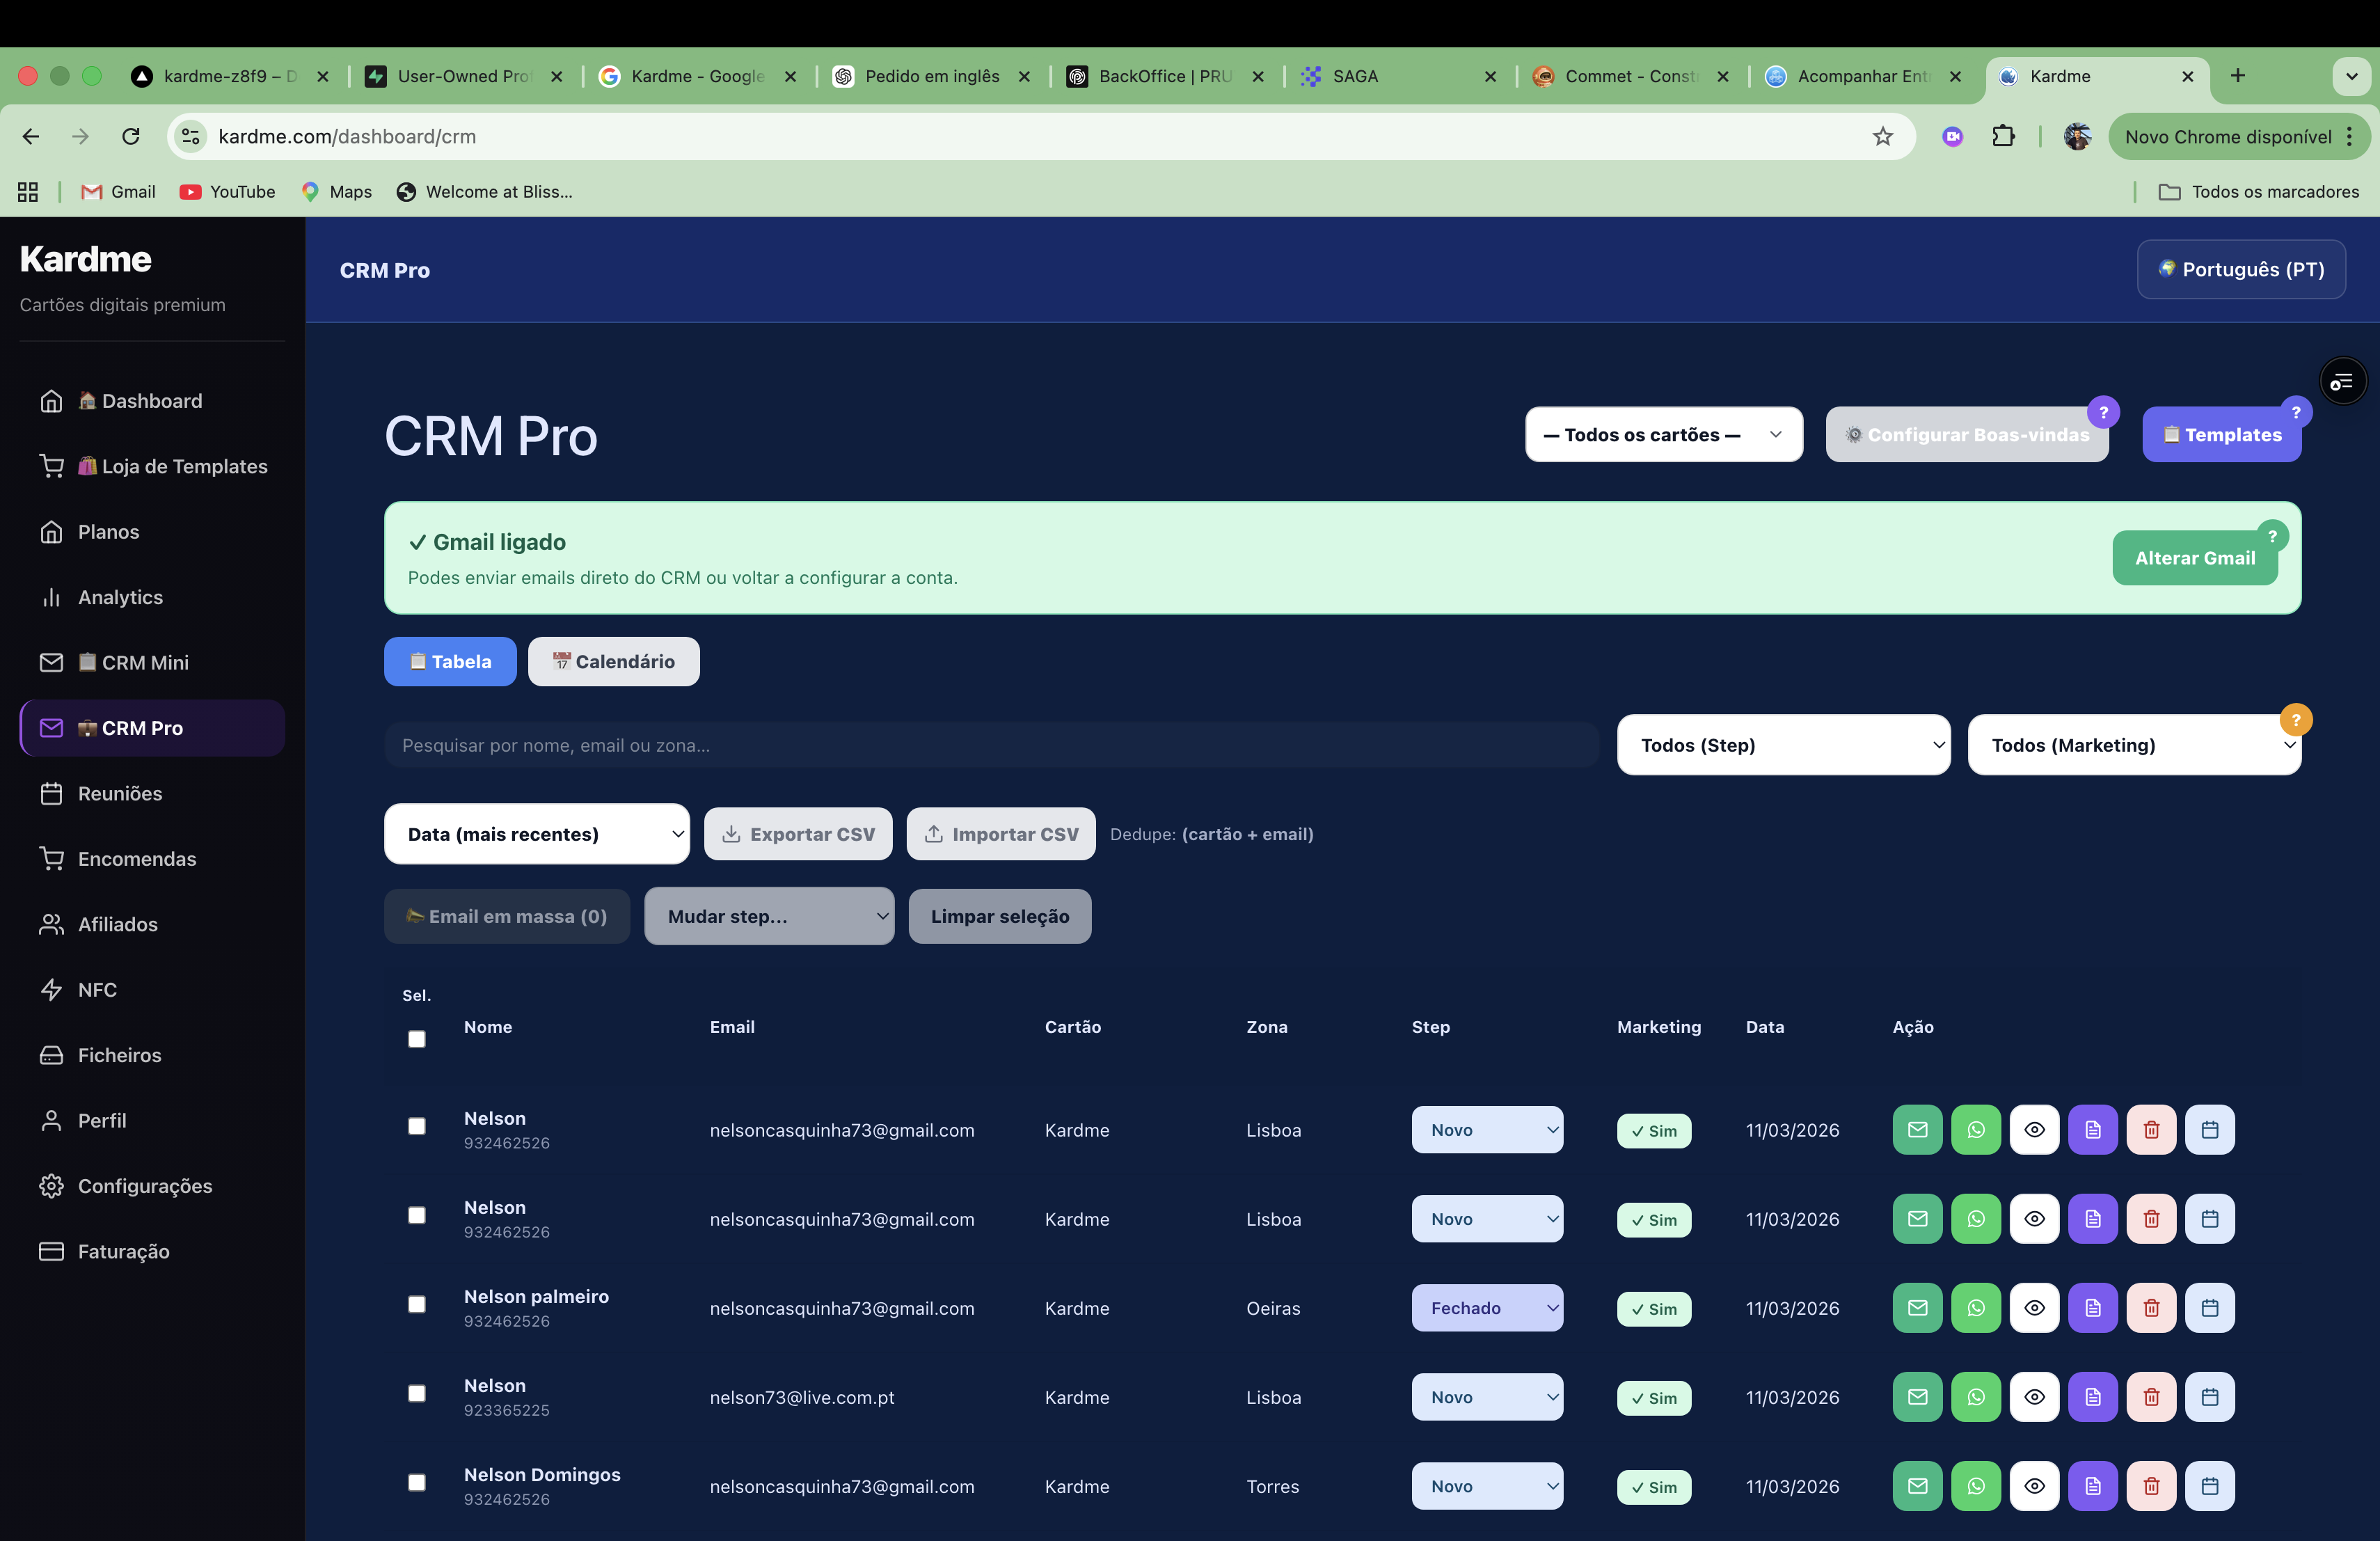Bookmark page with the star icon

[x=1882, y=137]
